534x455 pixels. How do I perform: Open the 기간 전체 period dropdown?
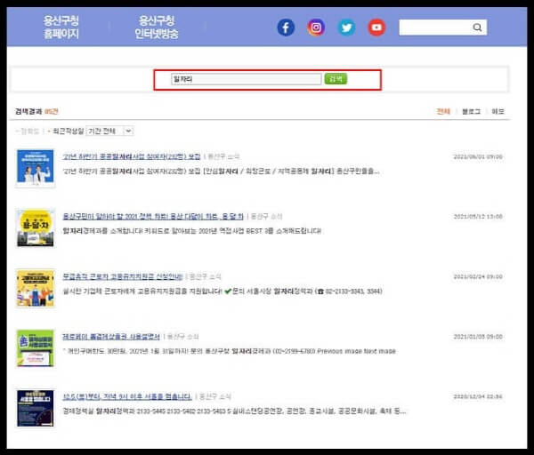pyautogui.click(x=109, y=131)
